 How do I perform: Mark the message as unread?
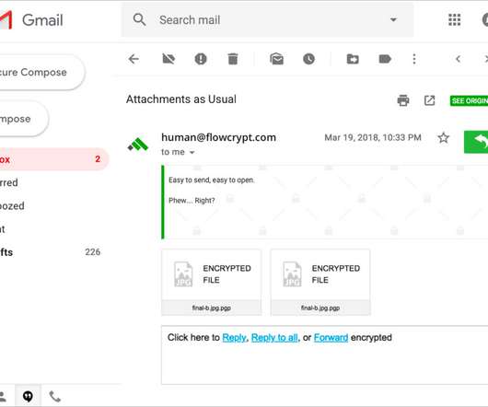point(276,59)
